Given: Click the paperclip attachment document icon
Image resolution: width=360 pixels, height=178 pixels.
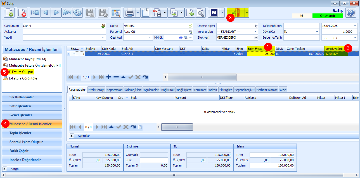Looking at the screenshot, I should tap(146, 13).
